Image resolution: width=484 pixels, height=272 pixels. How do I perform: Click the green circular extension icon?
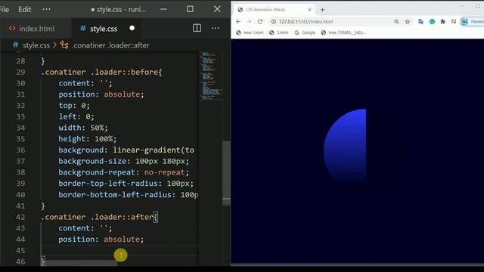432,22
